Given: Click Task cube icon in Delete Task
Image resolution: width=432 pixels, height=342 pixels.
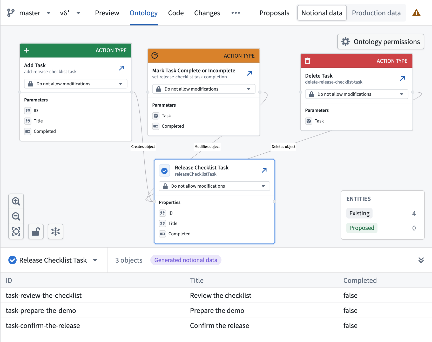Looking at the screenshot, I should (x=309, y=121).
